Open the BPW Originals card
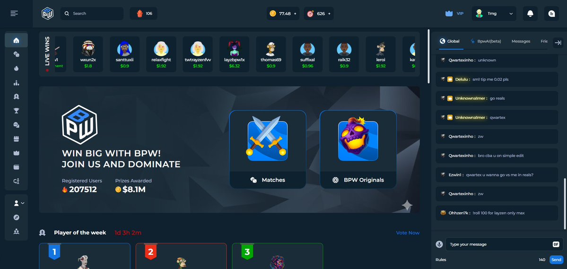Screen dimensions: 567x269 (358, 149)
